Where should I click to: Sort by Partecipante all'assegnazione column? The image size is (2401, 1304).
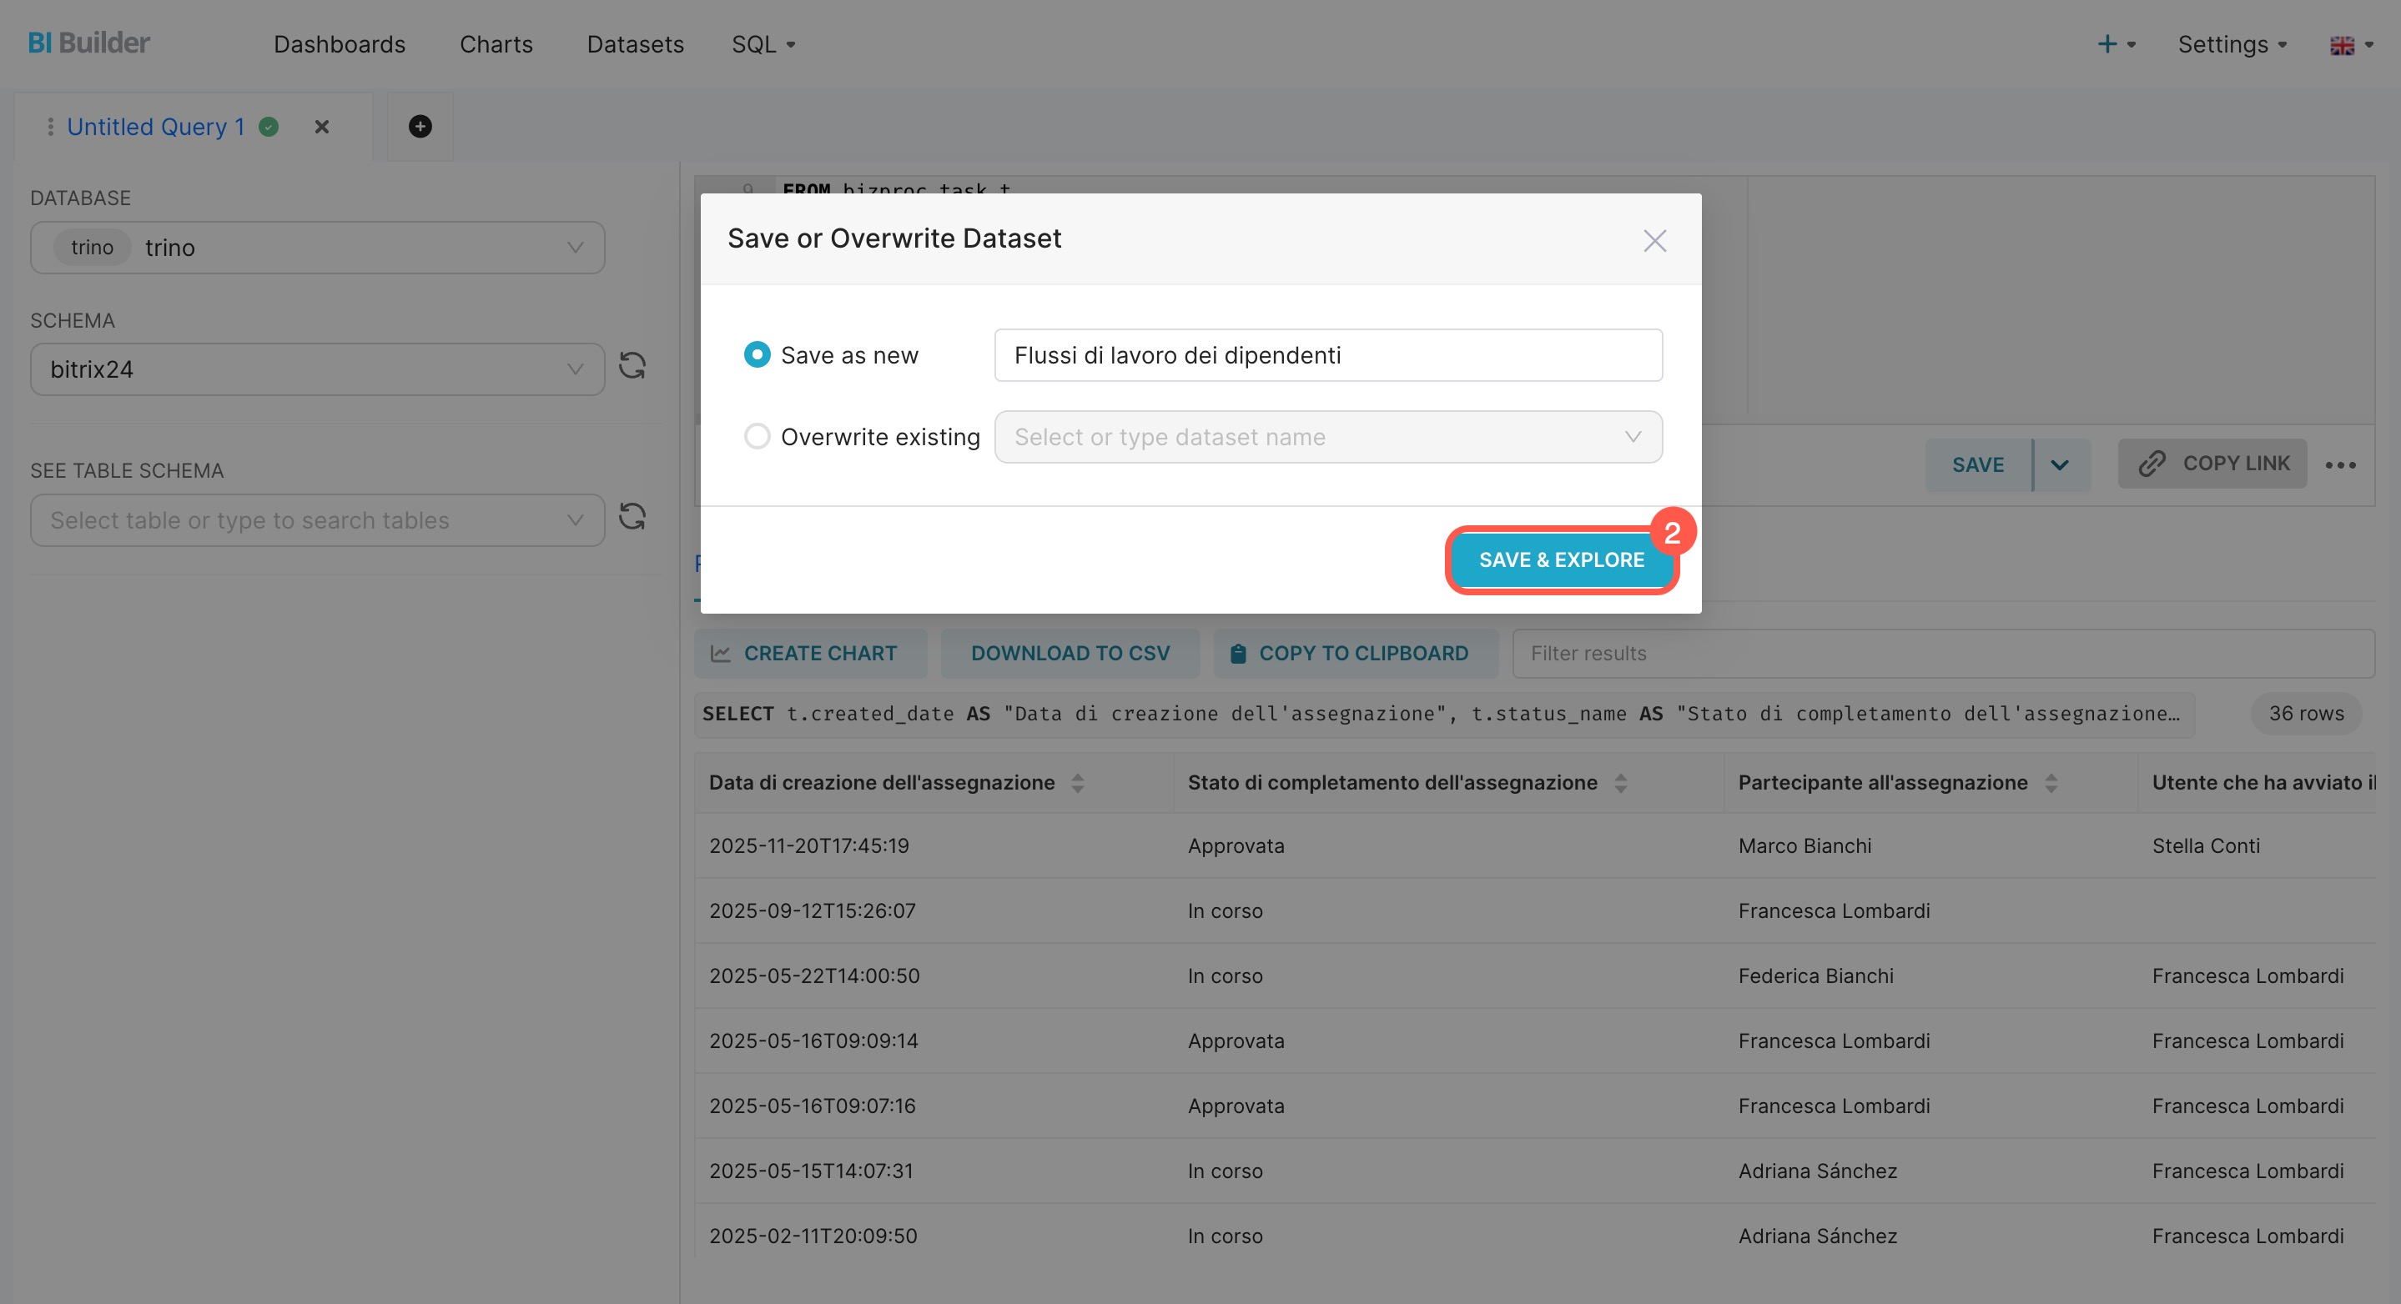pyautogui.click(x=2051, y=784)
